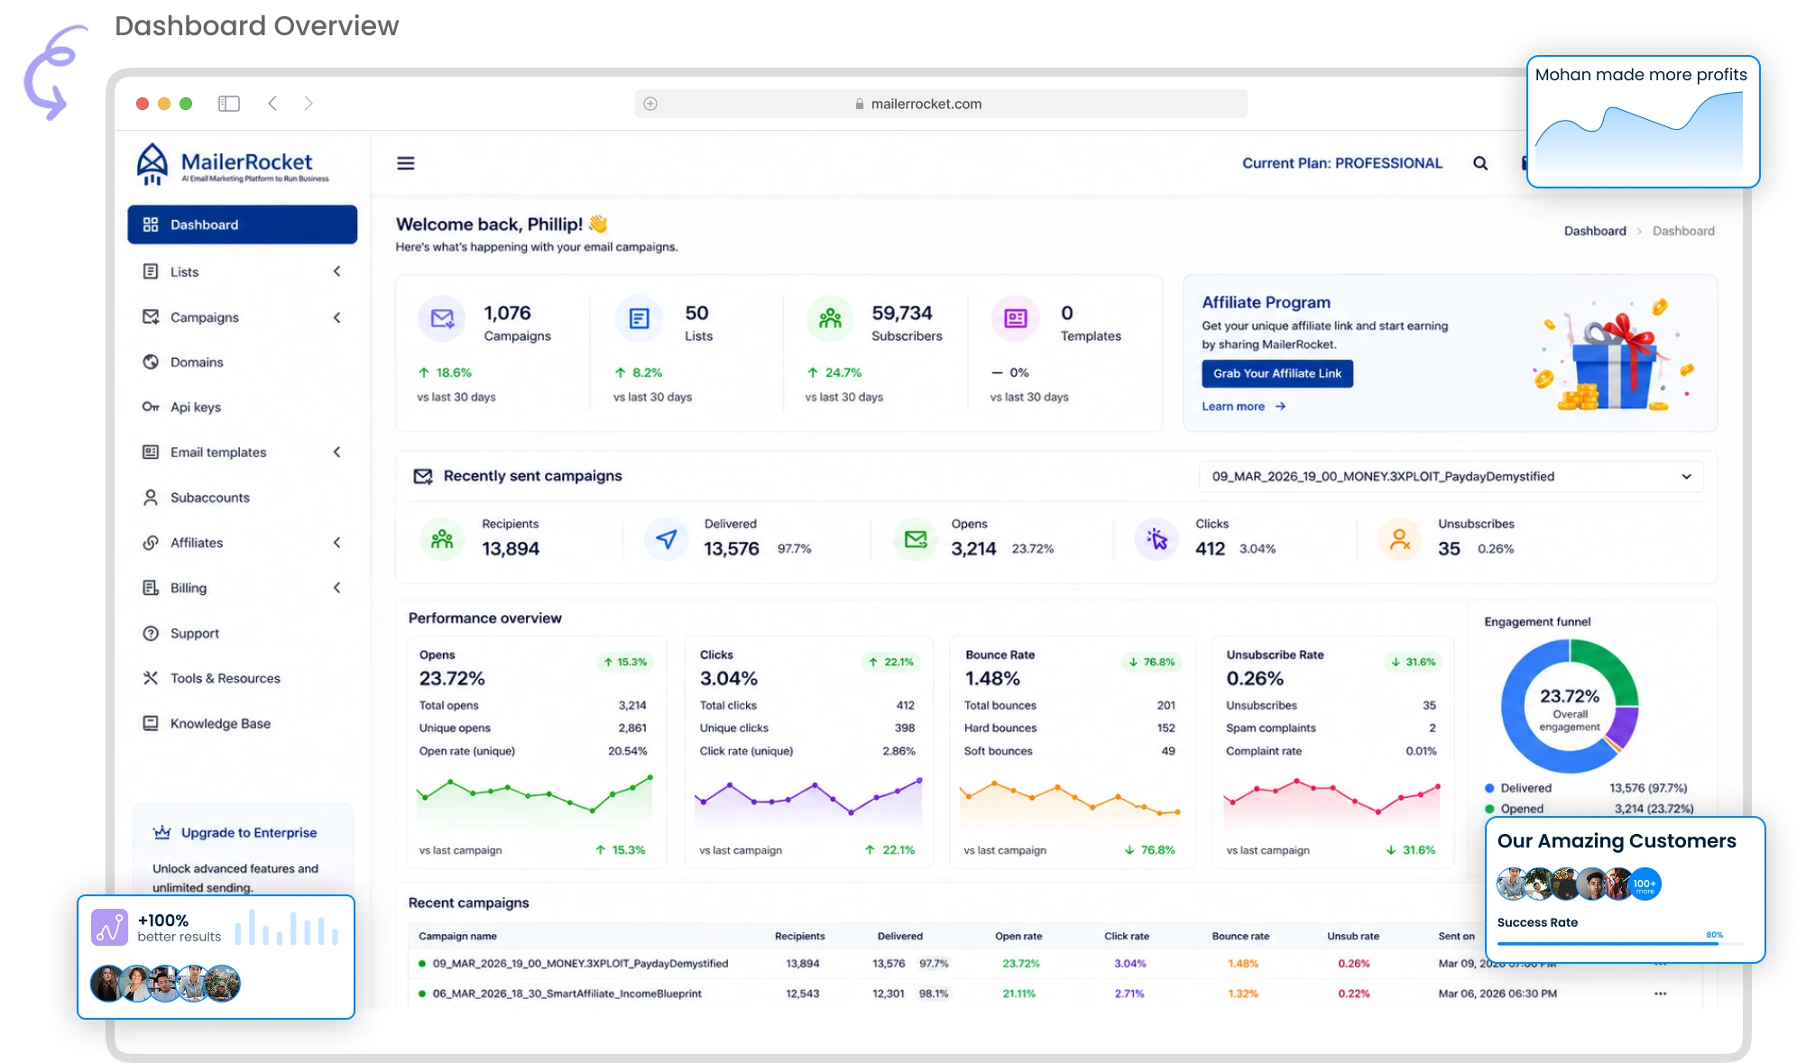
Task: Open the recently sent campaign dropdown
Action: click(x=1451, y=476)
